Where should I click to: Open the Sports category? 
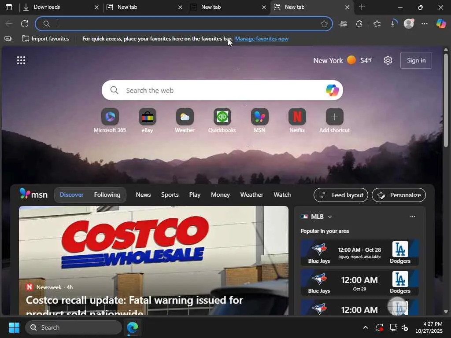pyautogui.click(x=170, y=195)
